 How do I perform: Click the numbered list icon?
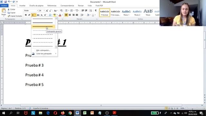[x=71, y=11]
